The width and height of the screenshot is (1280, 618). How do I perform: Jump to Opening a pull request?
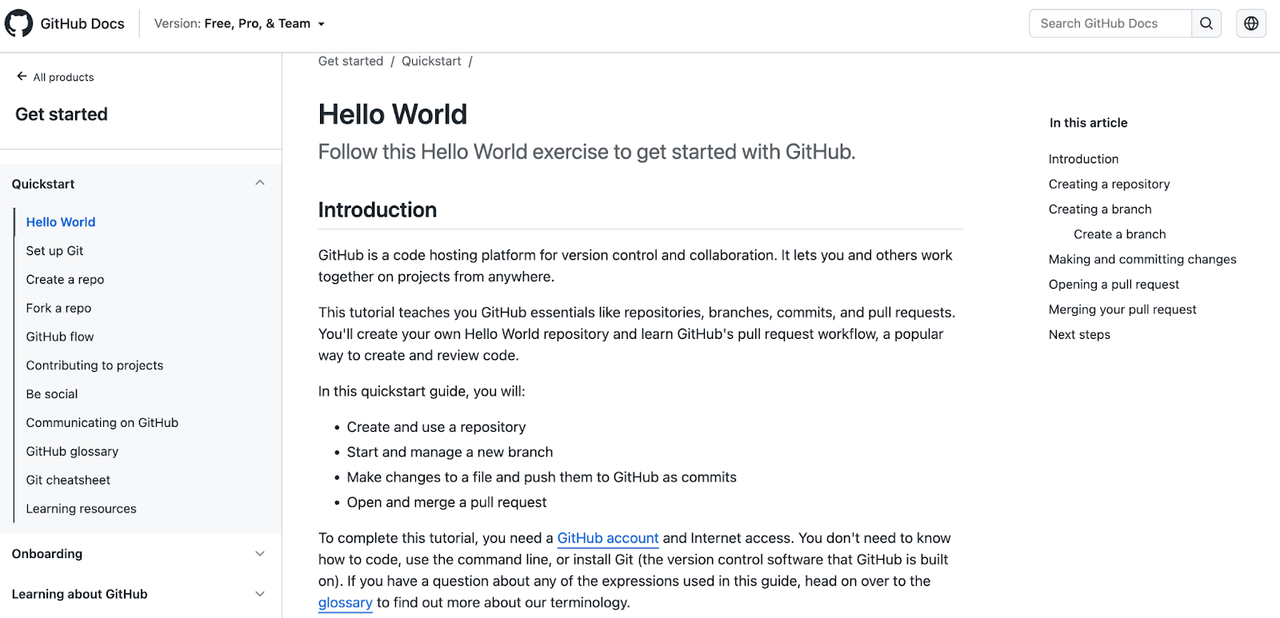[x=1114, y=285]
